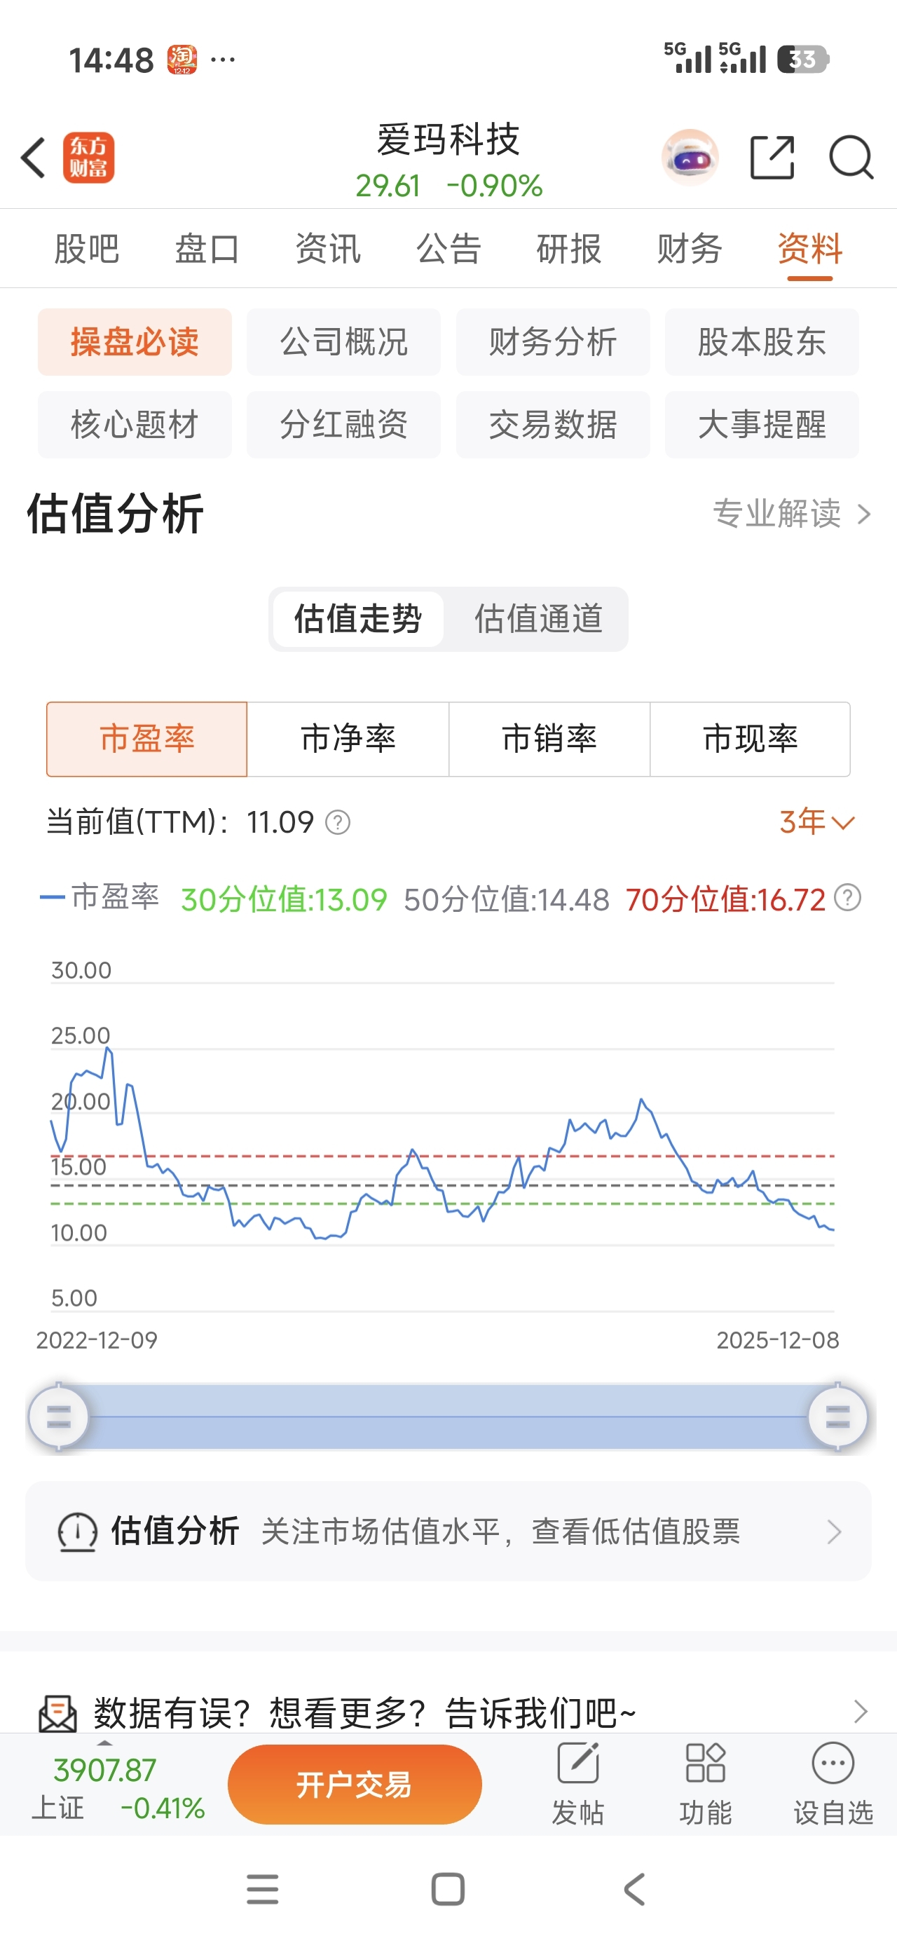Viewport: 897px width, 1943px height.
Task: Tap the back arrow in header
Action: coord(33,158)
